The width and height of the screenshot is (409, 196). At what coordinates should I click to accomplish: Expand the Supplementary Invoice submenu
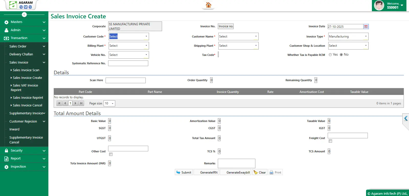click(x=27, y=113)
